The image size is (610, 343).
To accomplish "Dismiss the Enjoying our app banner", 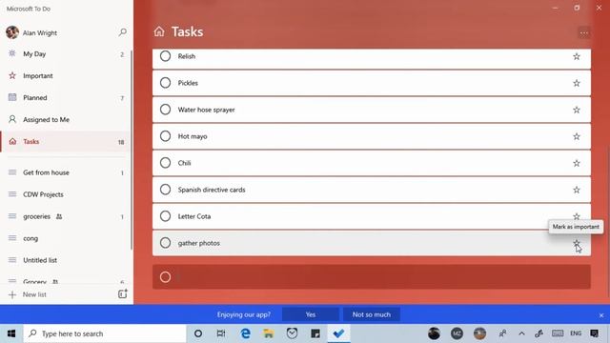I will (601, 315).
